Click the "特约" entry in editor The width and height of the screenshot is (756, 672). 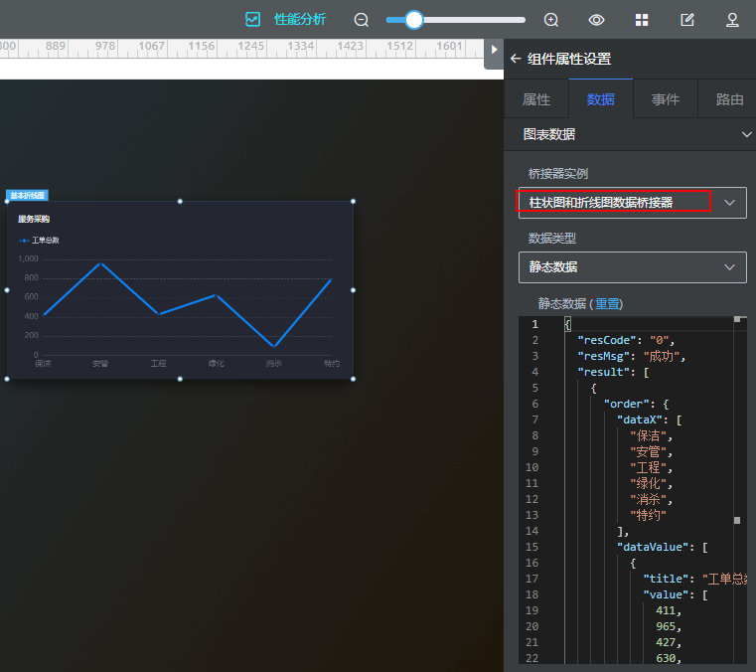(x=648, y=515)
